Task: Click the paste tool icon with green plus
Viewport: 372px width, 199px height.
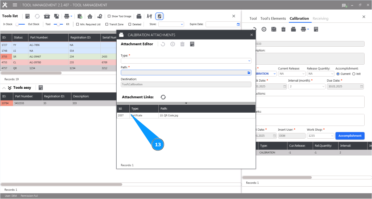Action: pos(80,16)
